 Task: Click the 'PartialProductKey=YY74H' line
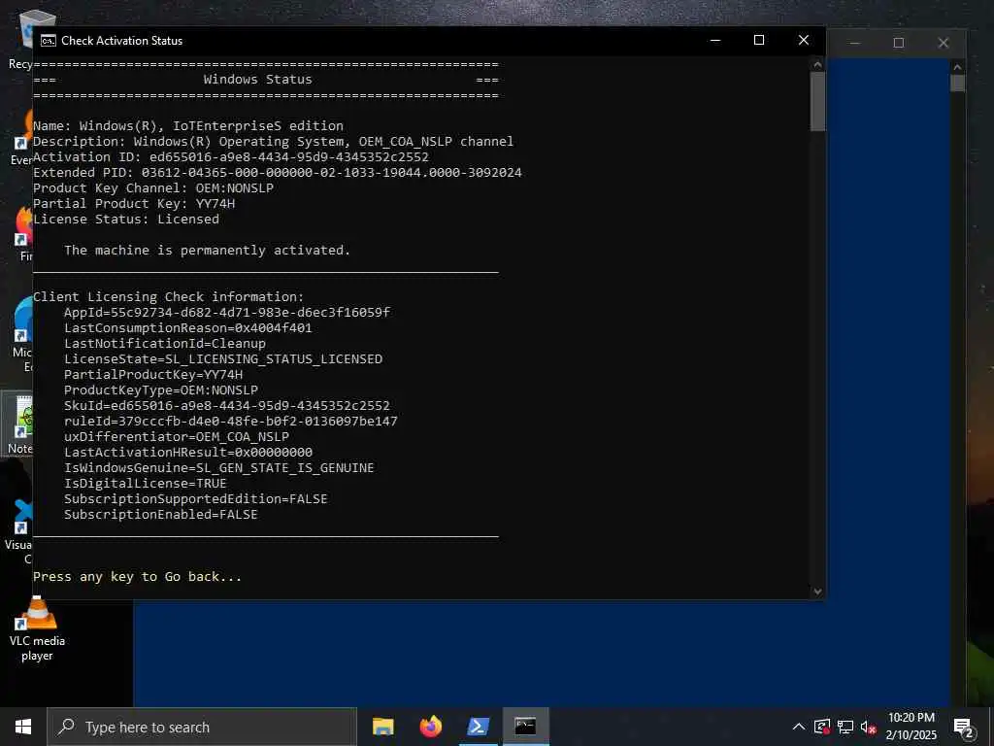tap(153, 374)
